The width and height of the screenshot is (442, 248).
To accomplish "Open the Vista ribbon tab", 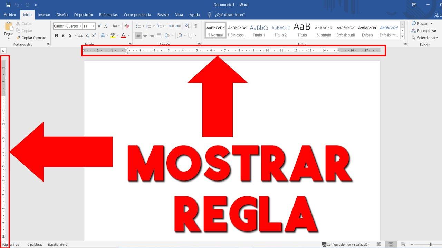I will click(179, 15).
